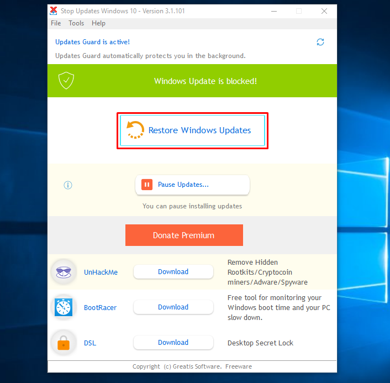Image resolution: width=390 pixels, height=383 pixels.
Task: Click the Greatis Software copyright text
Action: pos(192,366)
